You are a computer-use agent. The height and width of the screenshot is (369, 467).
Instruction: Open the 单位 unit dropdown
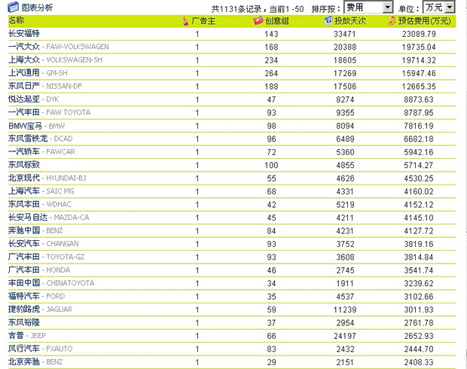(x=438, y=7)
